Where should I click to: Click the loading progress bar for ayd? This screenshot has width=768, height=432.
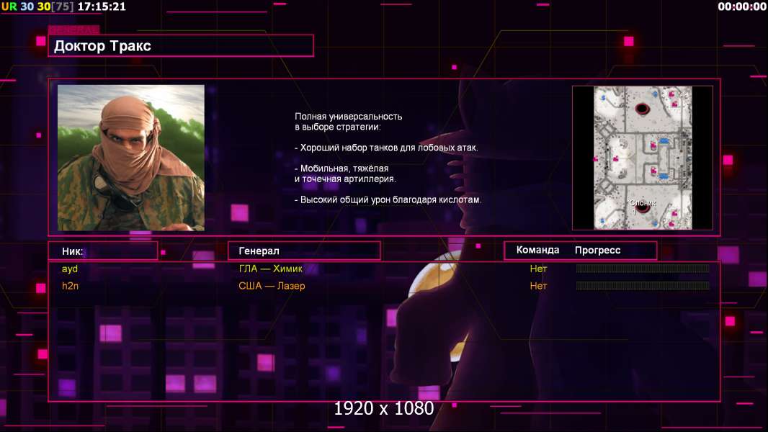(643, 268)
